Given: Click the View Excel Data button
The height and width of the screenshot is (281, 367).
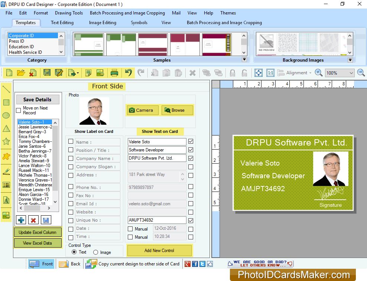Looking at the screenshot, I should pyautogui.click(x=38, y=243).
